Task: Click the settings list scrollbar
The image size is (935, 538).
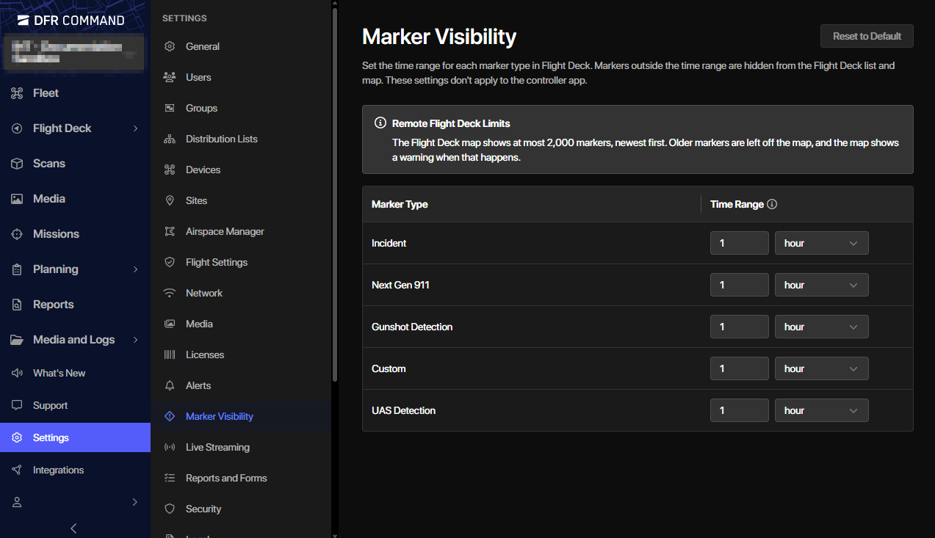Action: point(335,195)
